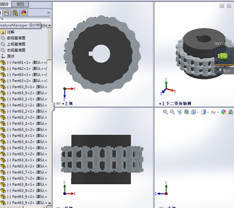This screenshot has width=234, height=208.
Task: Click the left viewport tile icon at top right
Action: (222, 6)
